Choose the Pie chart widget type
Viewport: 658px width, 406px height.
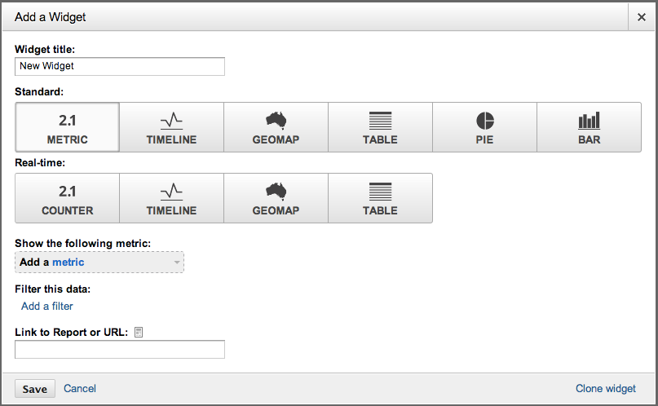[x=484, y=127]
